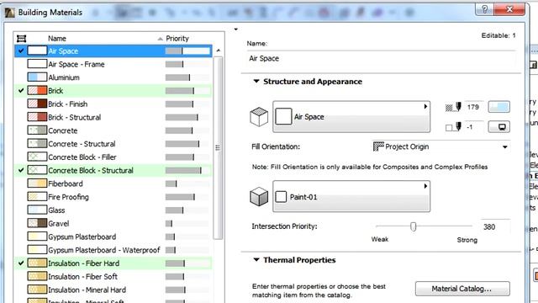Toggle checkmark on Concrete Block - Structural row

[x=21, y=170]
